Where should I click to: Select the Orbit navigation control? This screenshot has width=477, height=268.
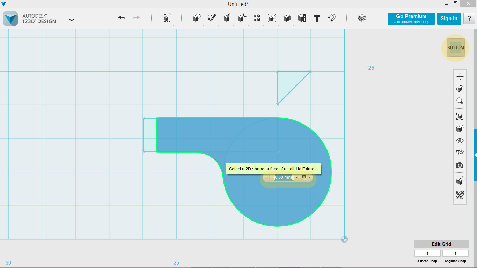(x=460, y=88)
